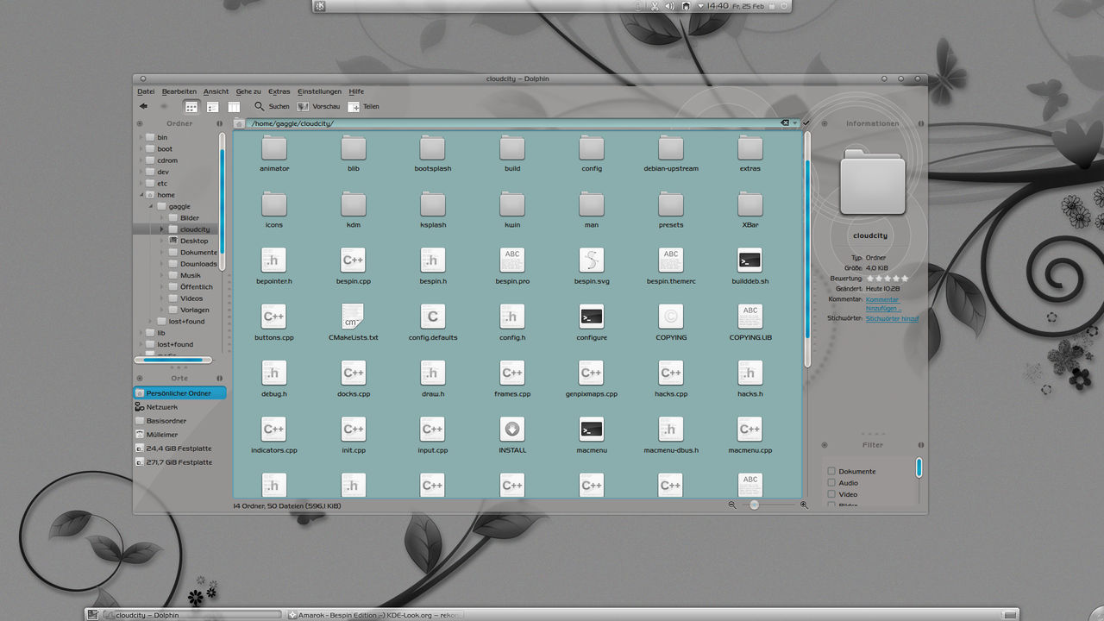
Task: Select the XBar folder
Action: pos(750,210)
